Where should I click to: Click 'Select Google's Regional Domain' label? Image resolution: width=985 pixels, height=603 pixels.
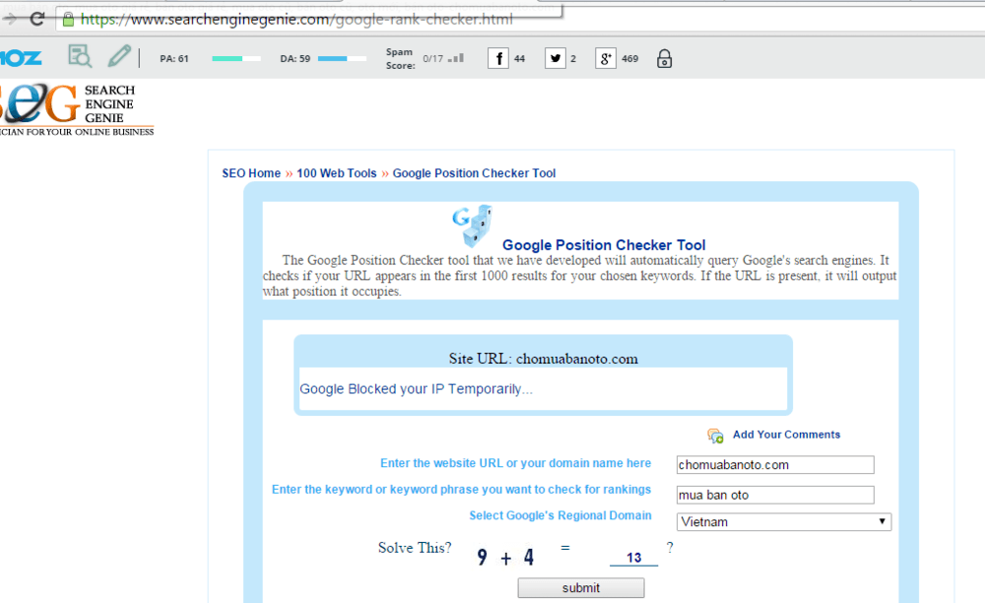click(x=560, y=515)
